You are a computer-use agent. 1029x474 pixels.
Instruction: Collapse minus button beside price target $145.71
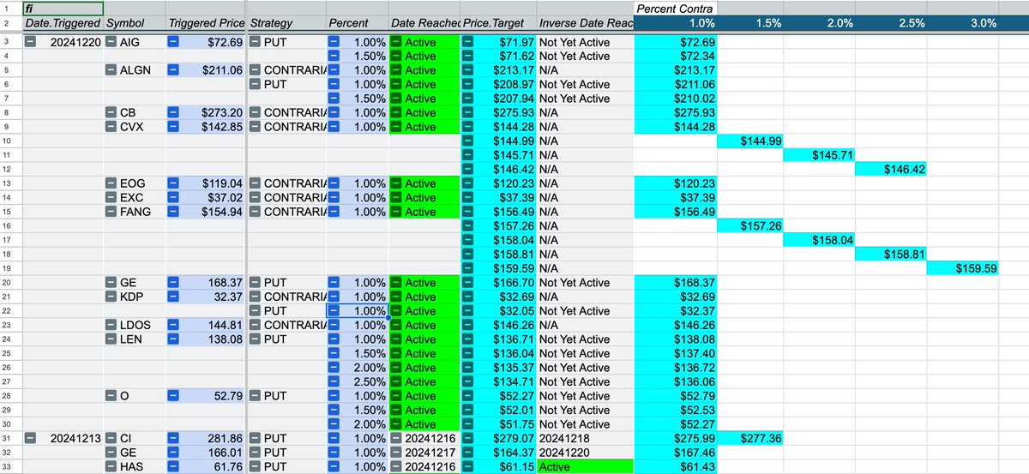(468, 155)
